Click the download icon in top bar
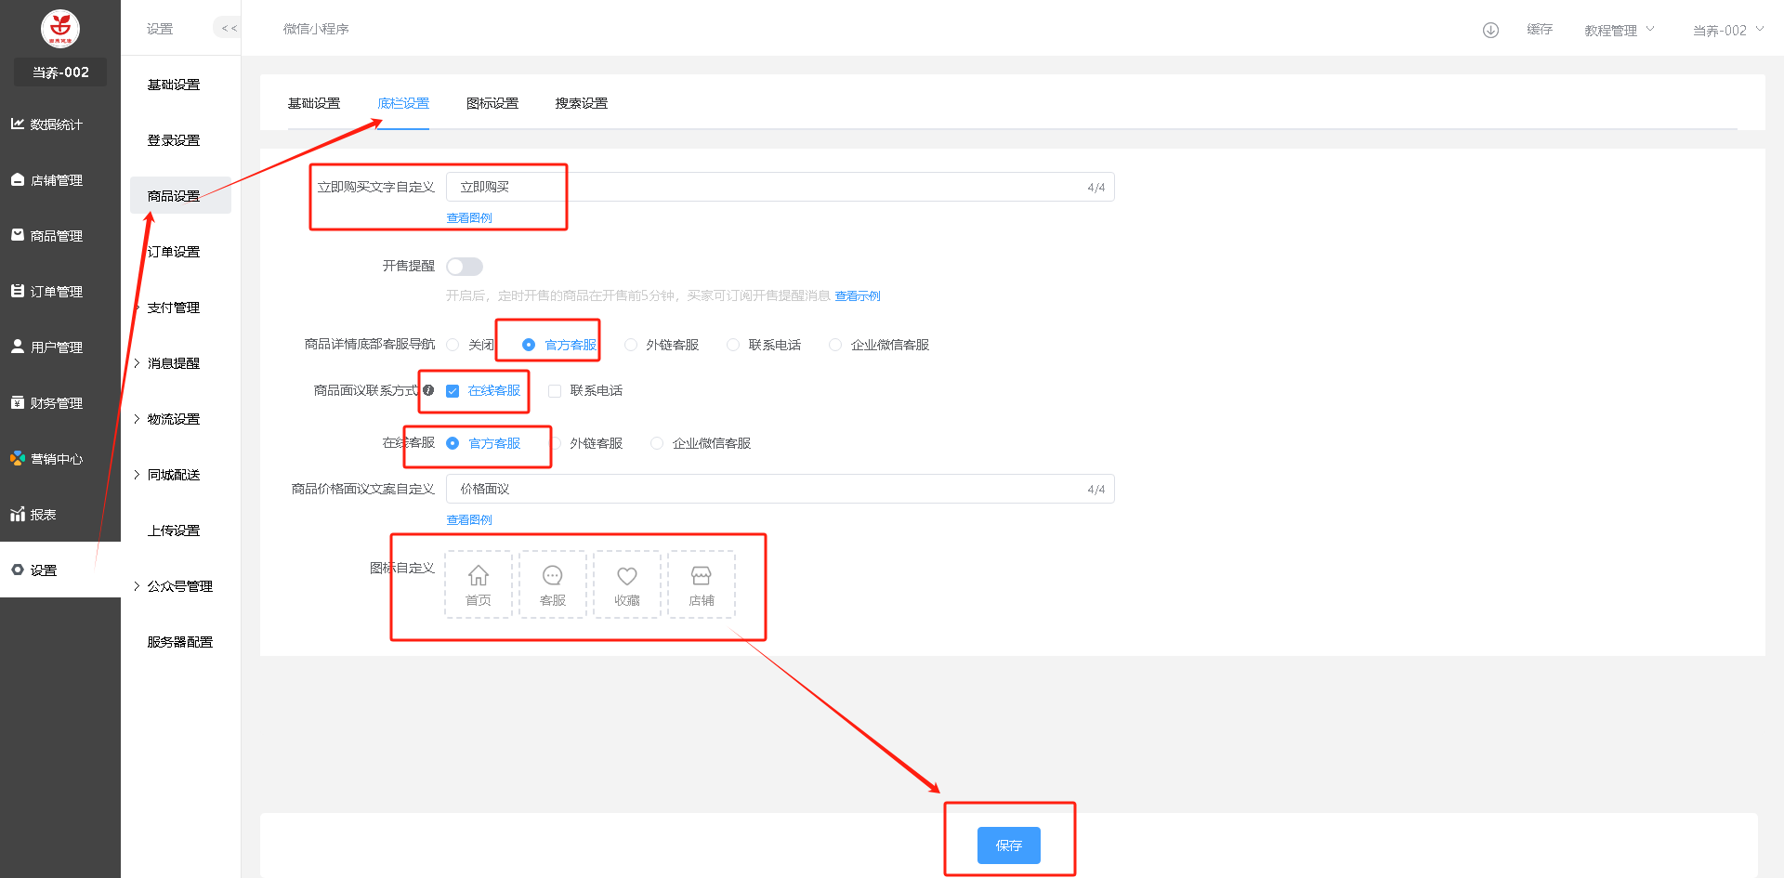The image size is (1784, 878). click(x=1490, y=30)
